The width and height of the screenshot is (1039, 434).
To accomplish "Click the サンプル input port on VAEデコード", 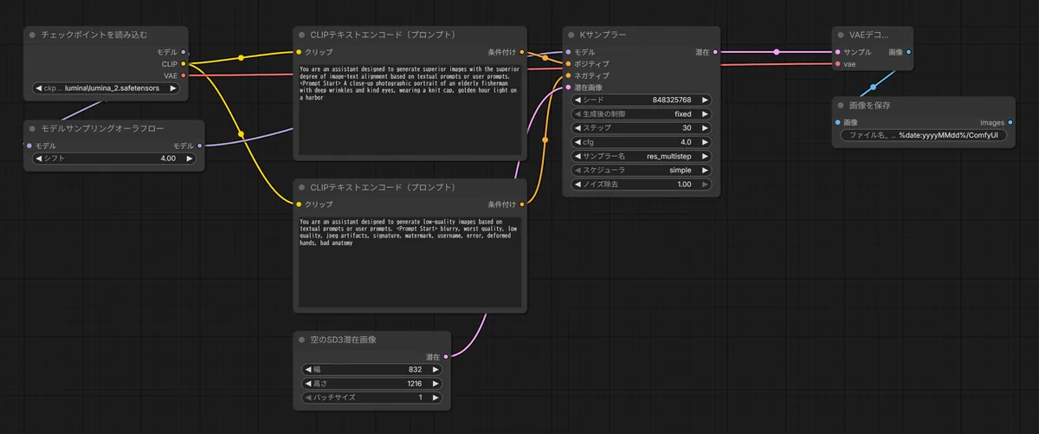I will click(838, 52).
